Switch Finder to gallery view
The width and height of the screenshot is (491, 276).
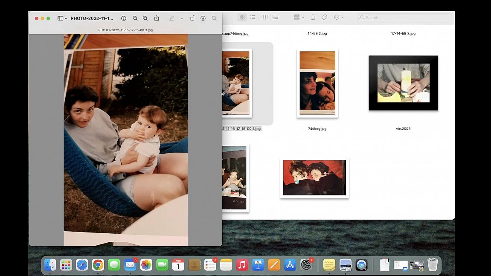pyautogui.click(x=276, y=17)
